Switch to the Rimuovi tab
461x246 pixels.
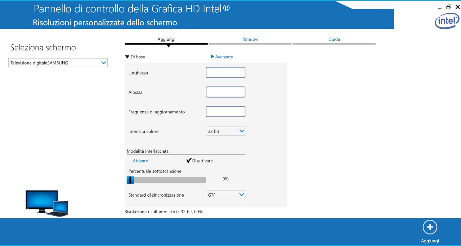click(x=250, y=40)
